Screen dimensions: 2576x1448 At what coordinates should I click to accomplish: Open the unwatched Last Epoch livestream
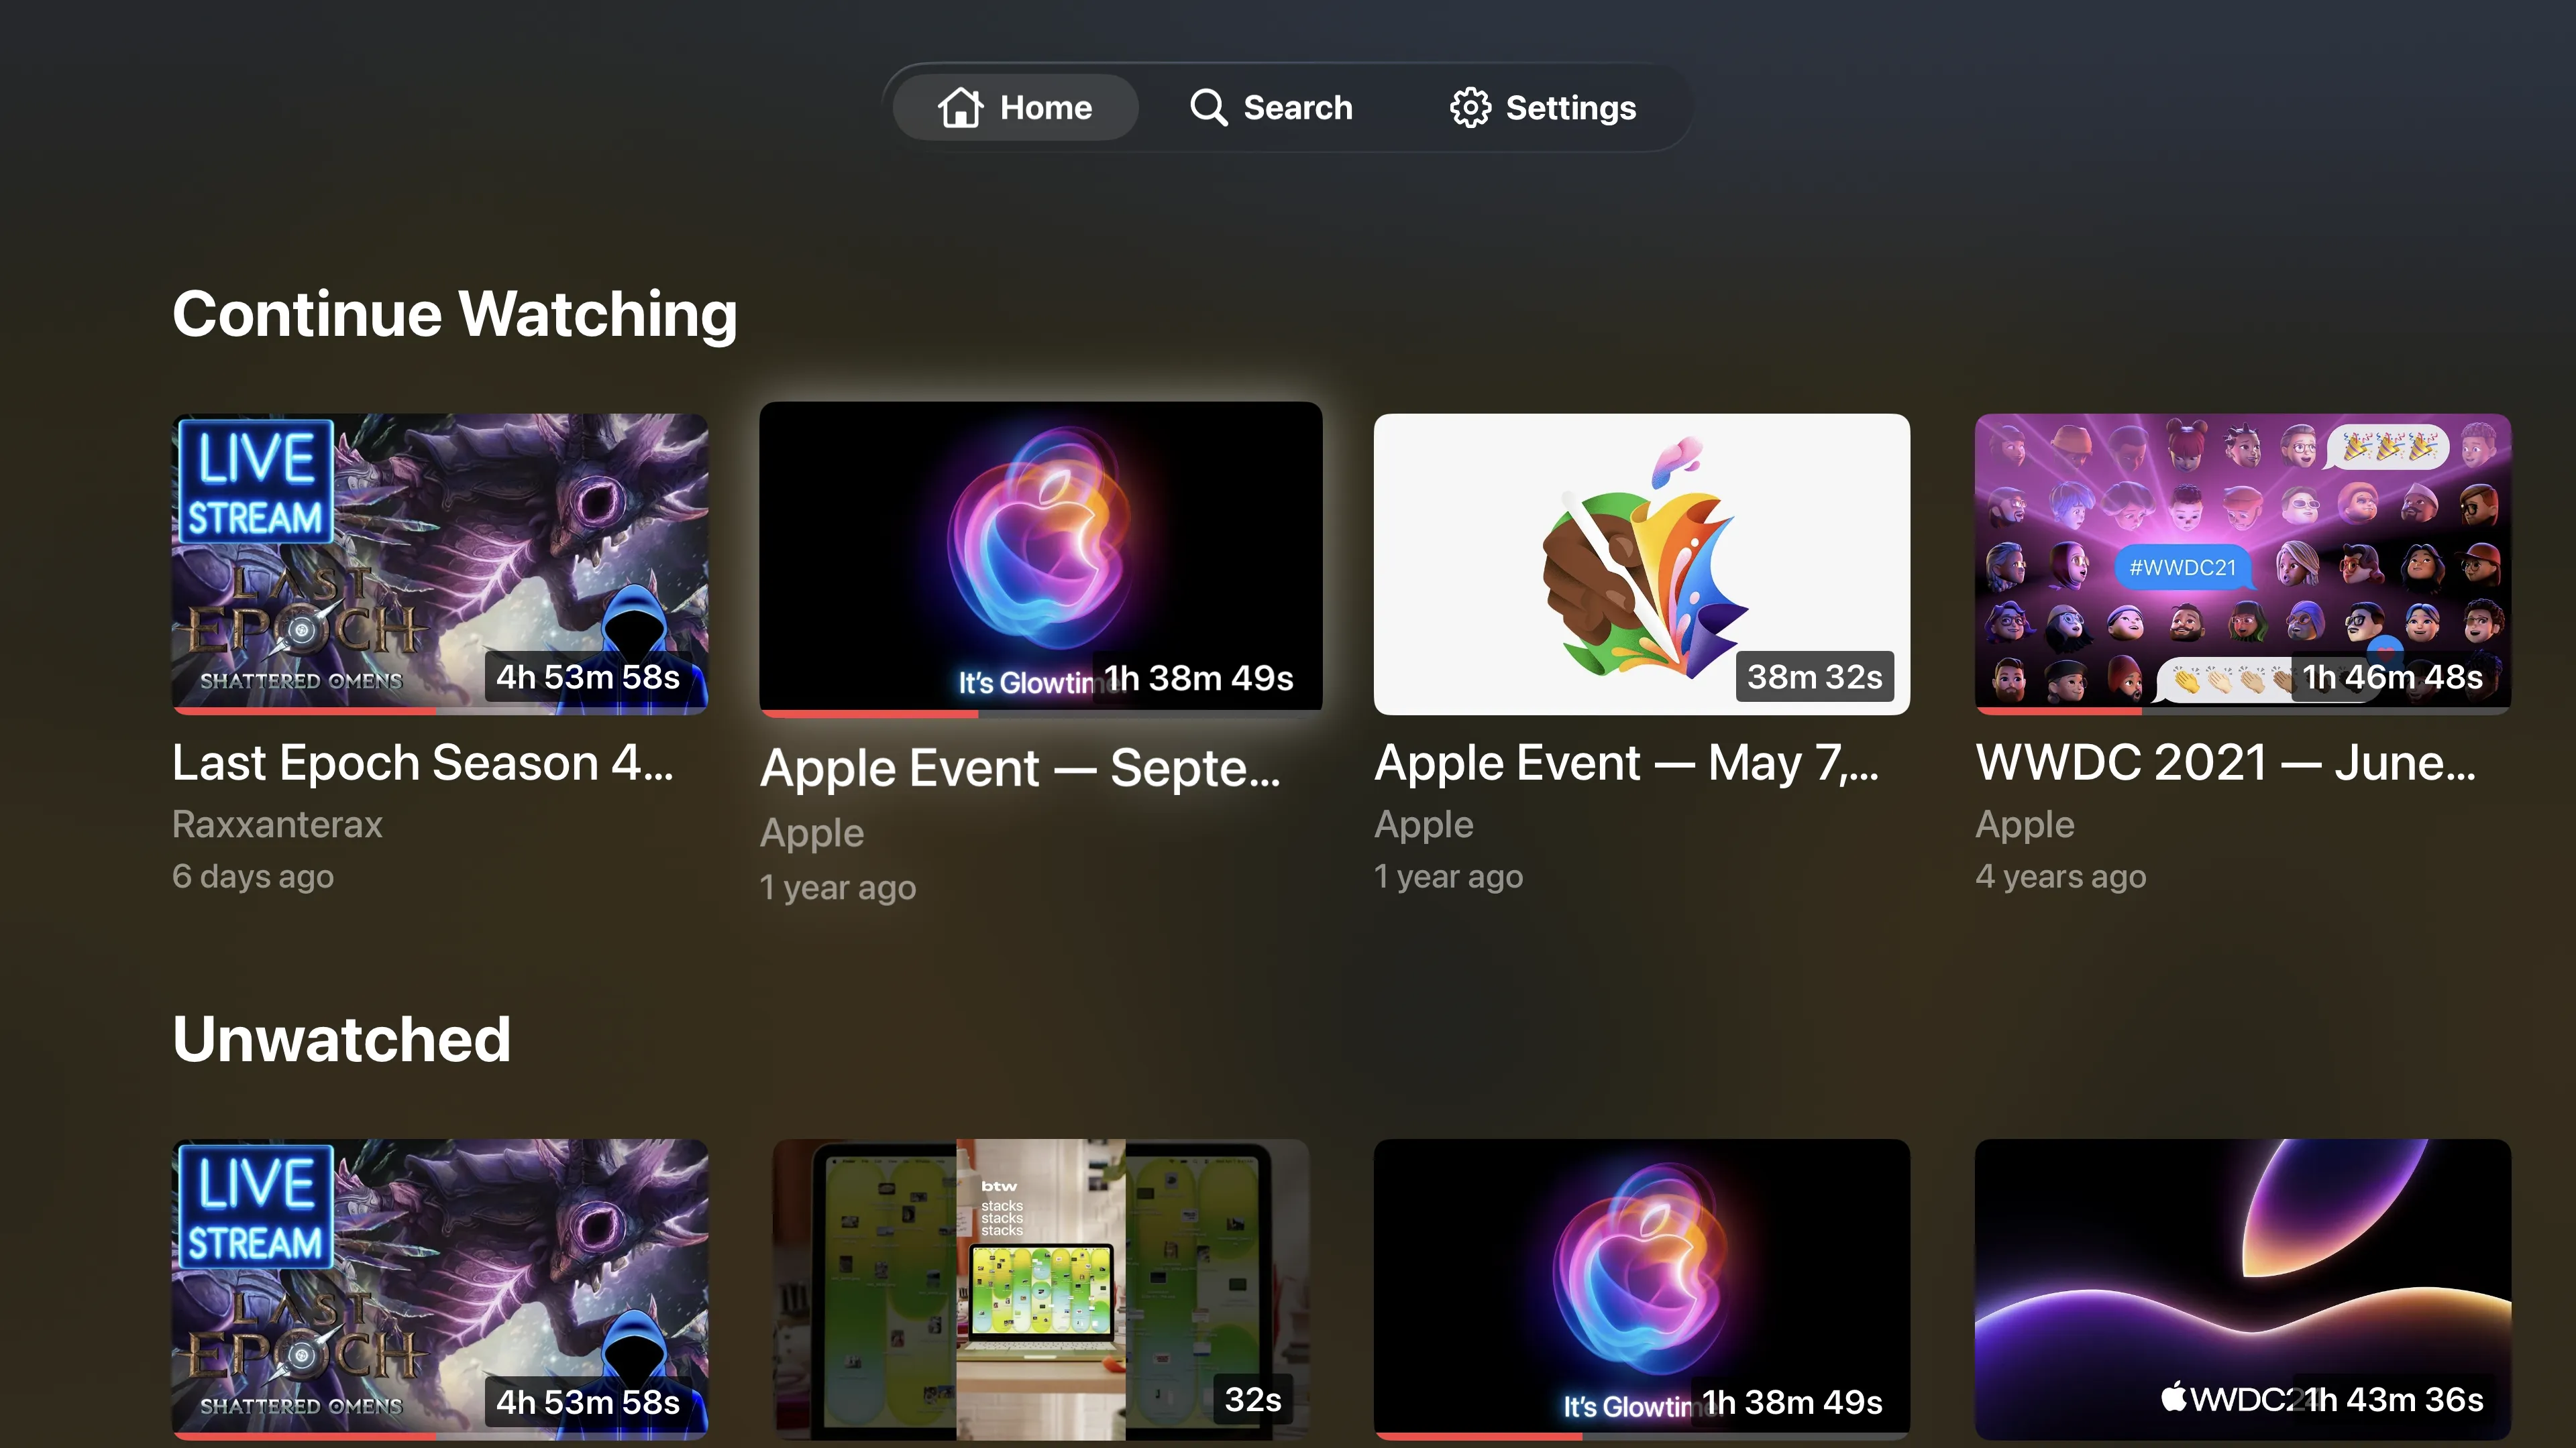(440, 1289)
